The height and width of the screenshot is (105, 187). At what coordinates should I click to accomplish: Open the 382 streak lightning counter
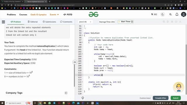click(x=154, y=14)
